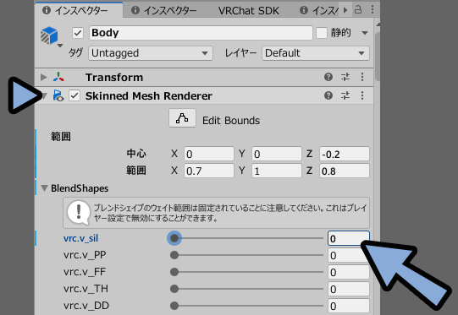Click the vrc.v_FF value field
This screenshot has width=458, height=315.
click(x=349, y=273)
